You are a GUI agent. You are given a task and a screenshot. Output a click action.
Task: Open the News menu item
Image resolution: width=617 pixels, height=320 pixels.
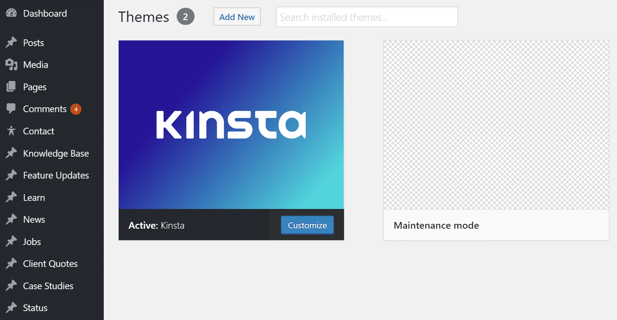pyautogui.click(x=34, y=219)
